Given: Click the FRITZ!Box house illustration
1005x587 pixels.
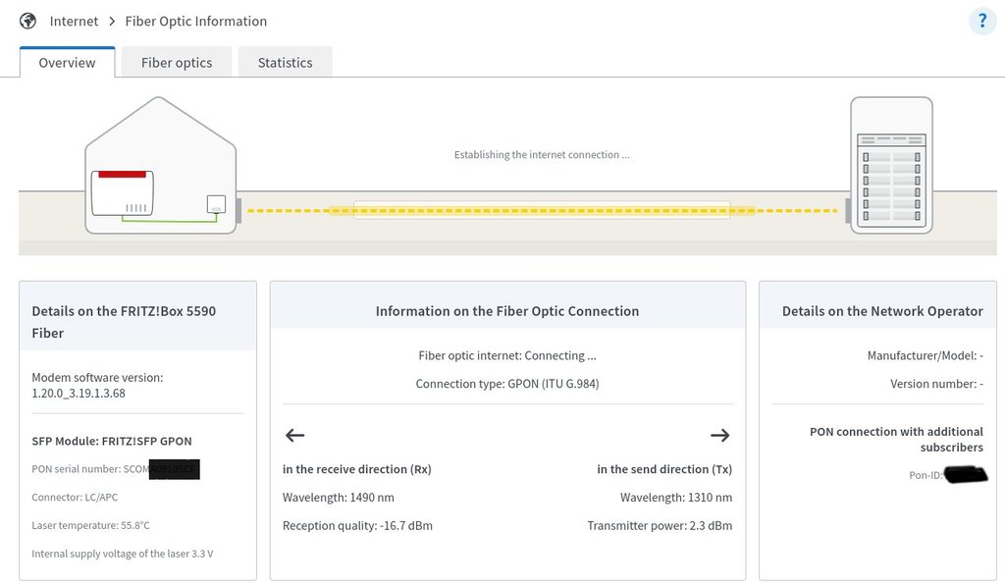Looking at the screenshot, I should tap(161, 165).
